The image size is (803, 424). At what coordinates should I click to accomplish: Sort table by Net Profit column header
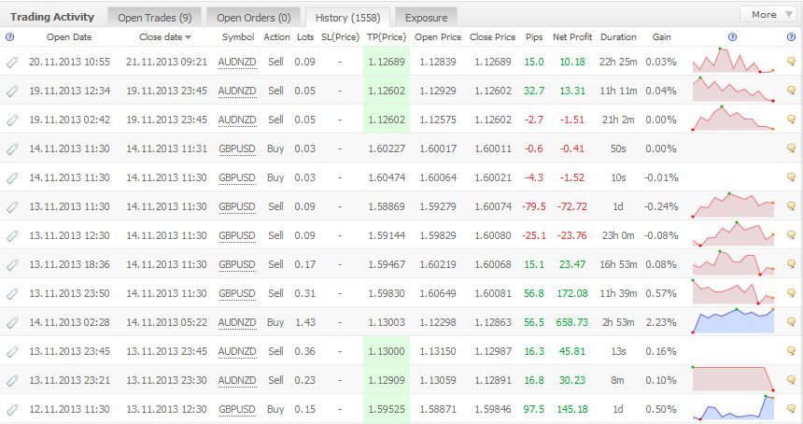pos(572,37)
